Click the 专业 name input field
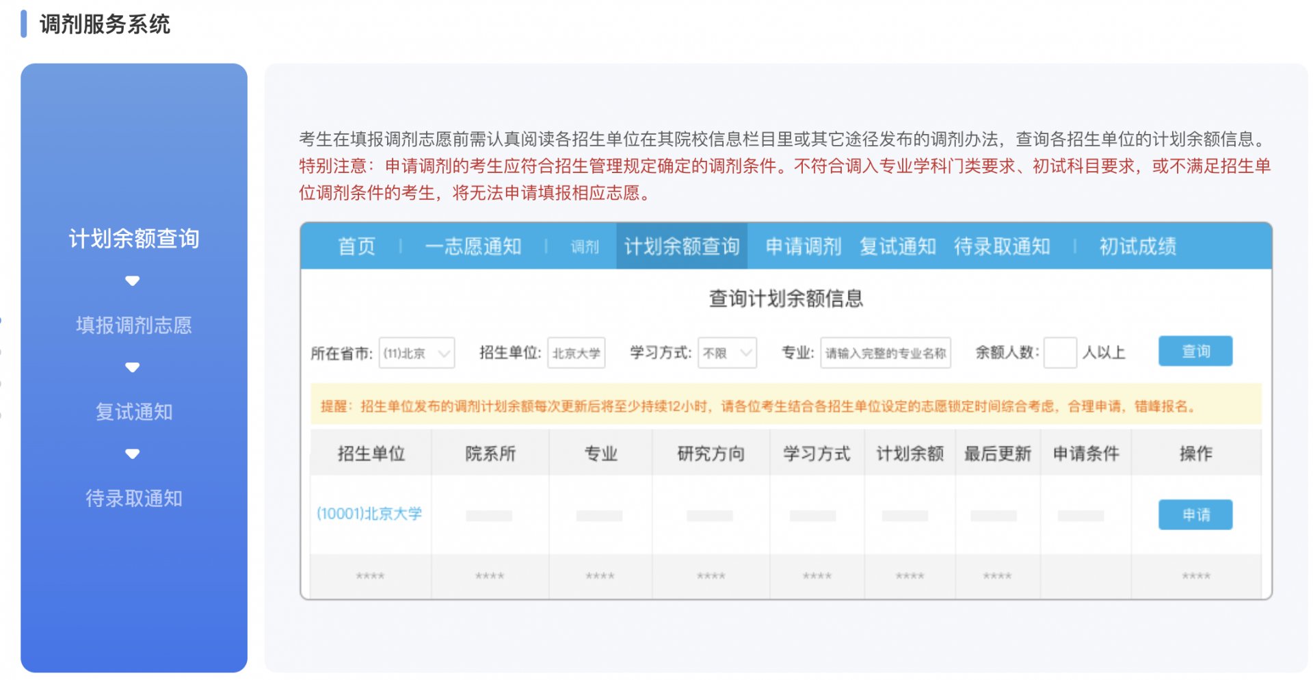 tap(886, 353)
